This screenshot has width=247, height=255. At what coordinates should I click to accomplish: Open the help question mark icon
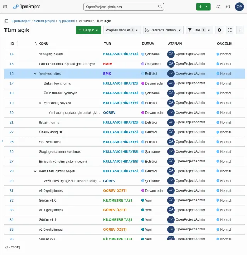click(x=228, y=7)
